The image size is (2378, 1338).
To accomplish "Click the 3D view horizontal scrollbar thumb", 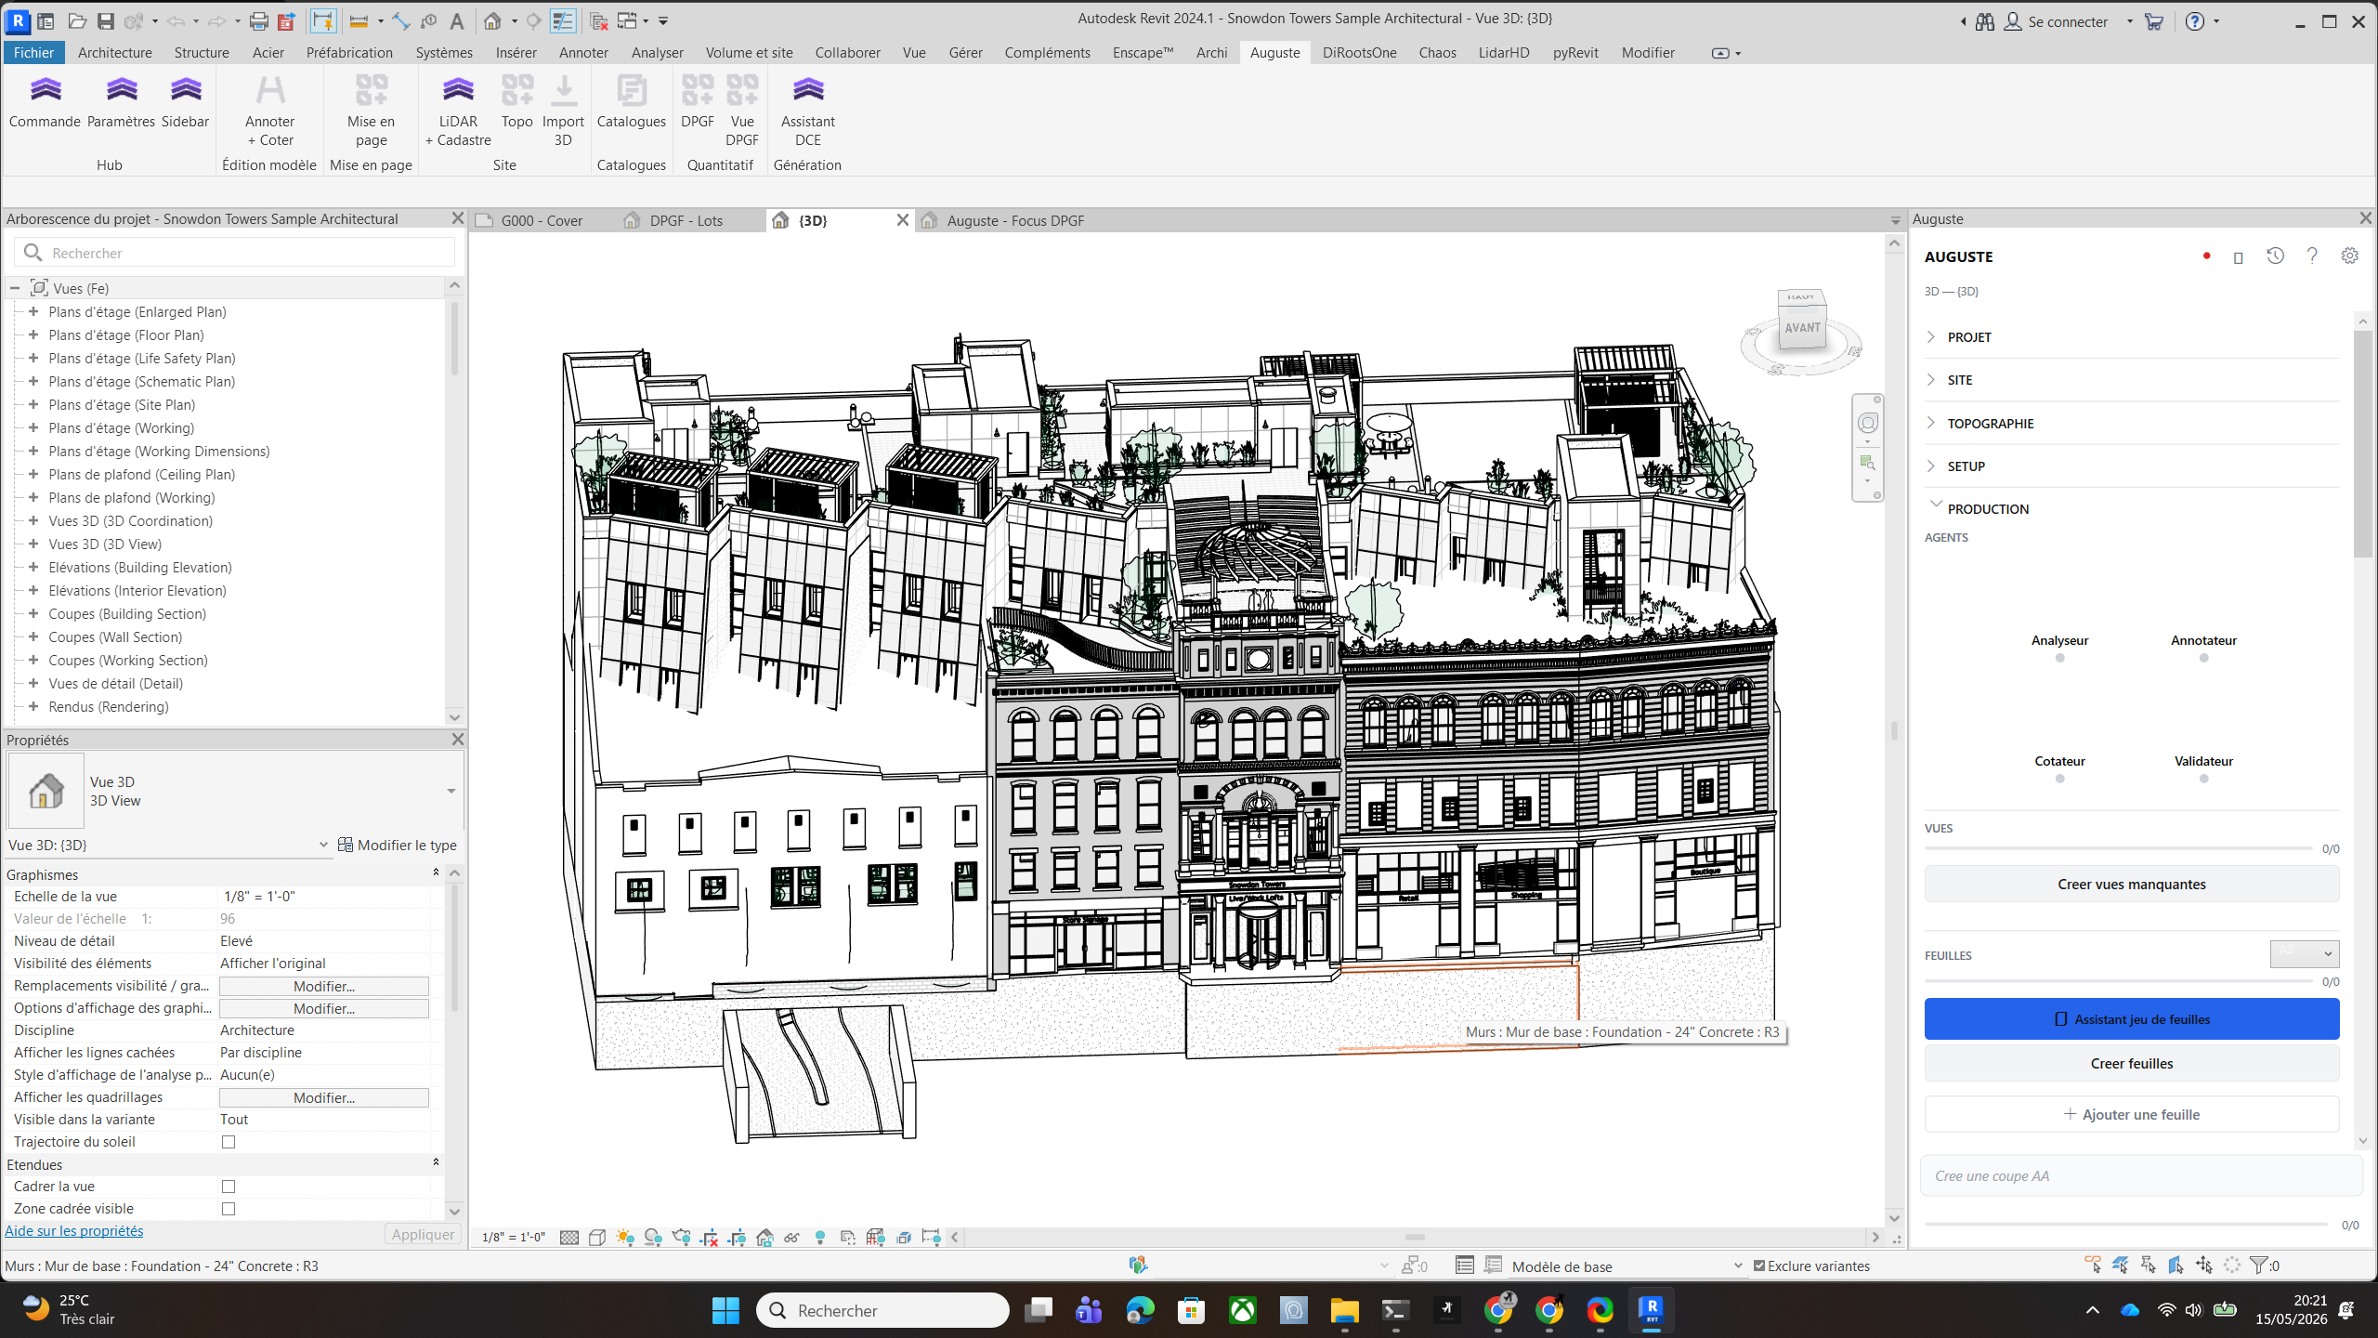I will [x=1415, y=1238].
